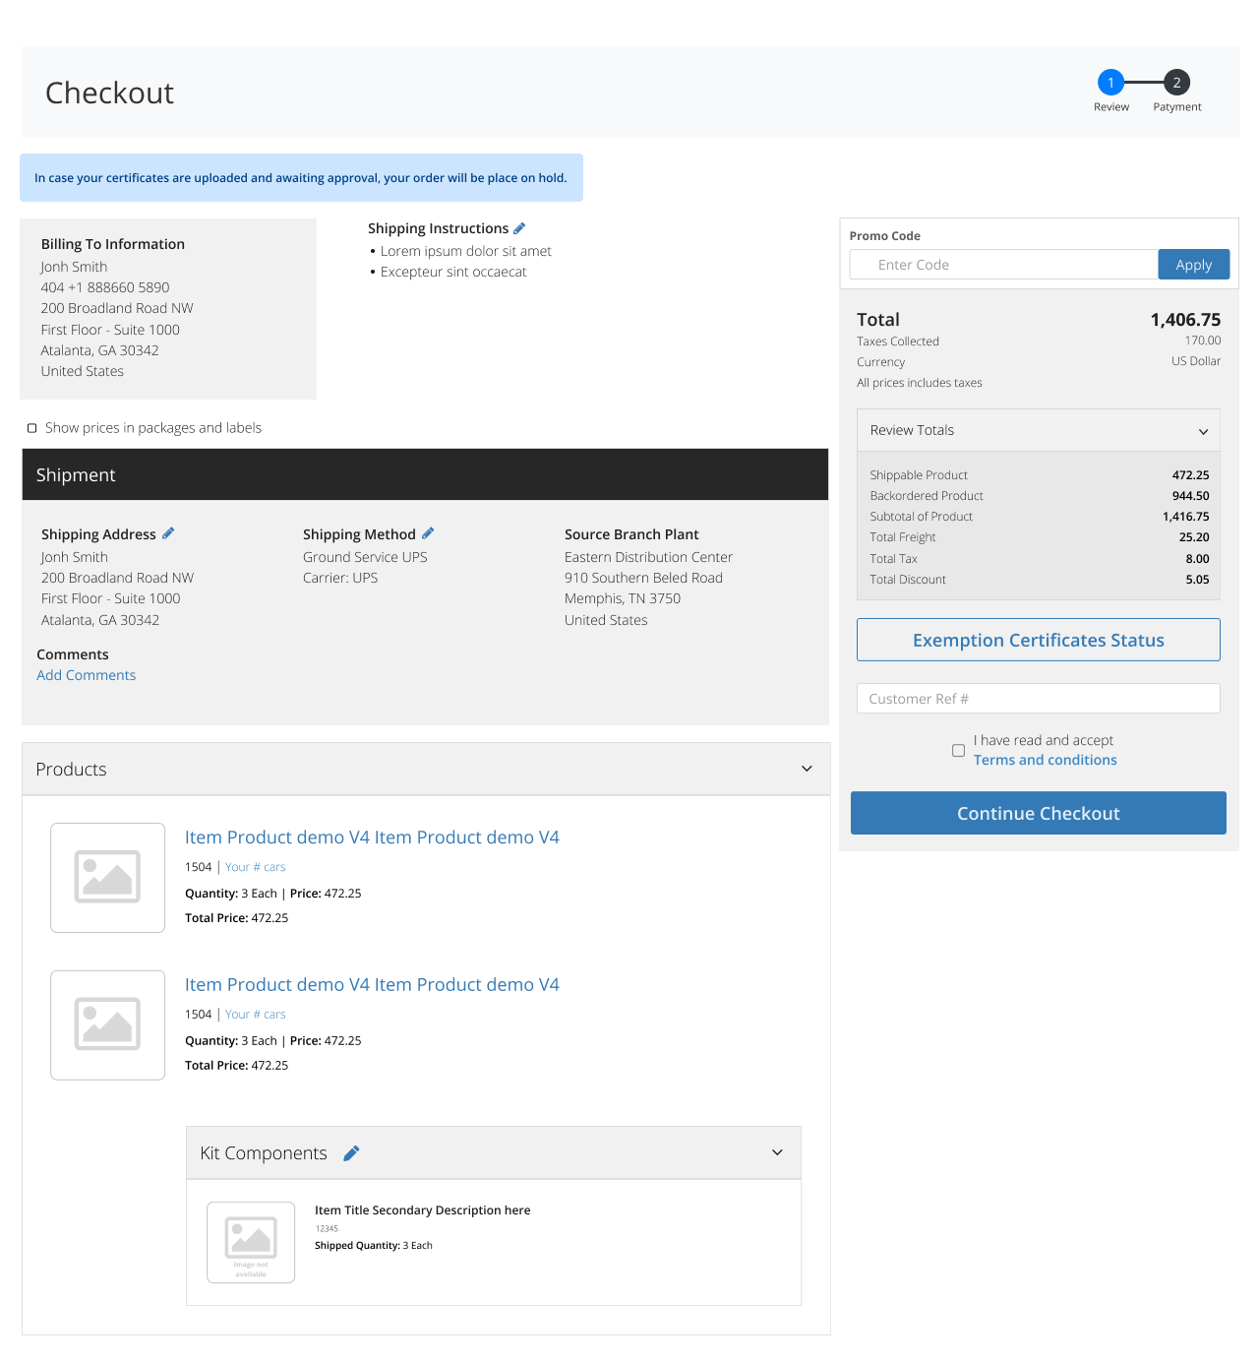Click the step 1 Review circle

pyautogui.click(x=1110, y=83)
